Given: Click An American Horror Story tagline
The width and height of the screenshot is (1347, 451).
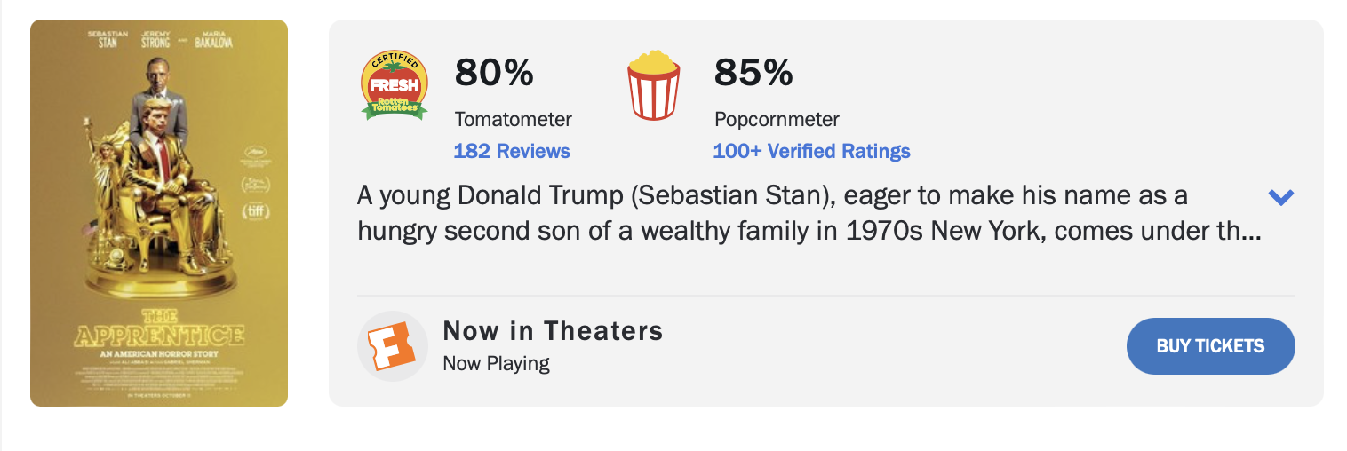Looking at the screenshot, I should point(159,354).
